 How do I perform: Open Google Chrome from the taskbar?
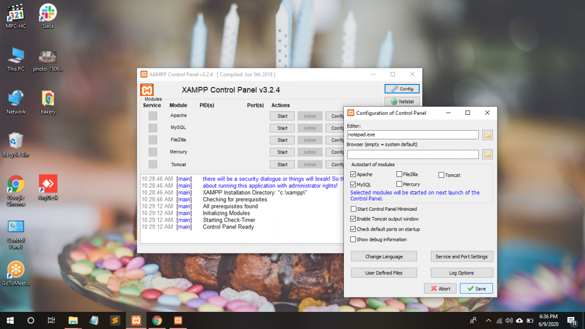[x=157, y=320]
